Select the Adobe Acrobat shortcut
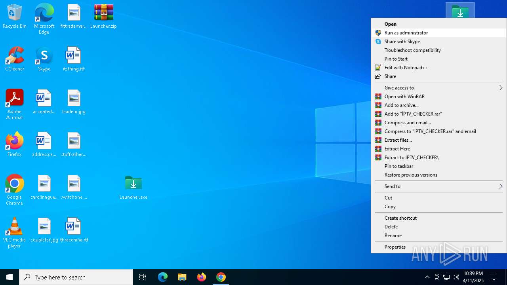Image resolution: width=507 pixels, height=285 pixels. (x=15, y=104)
